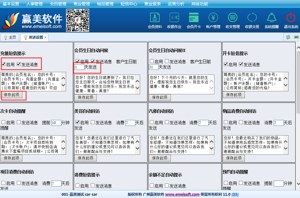This screenshot has width=300, height=198.
Task: Switch to the 主页 tab
Action: (x=10, y=37)
